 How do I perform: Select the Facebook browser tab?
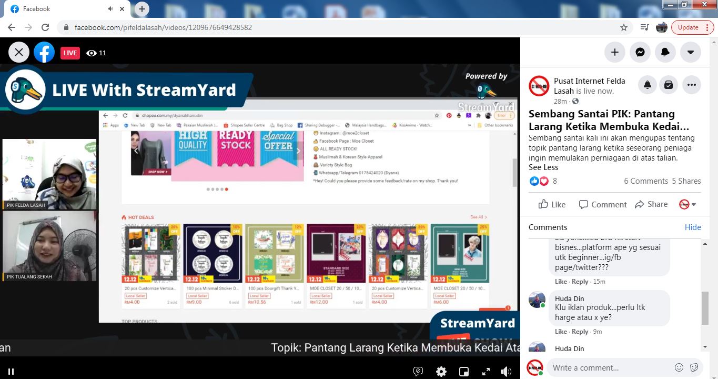(x=66, y=9)
